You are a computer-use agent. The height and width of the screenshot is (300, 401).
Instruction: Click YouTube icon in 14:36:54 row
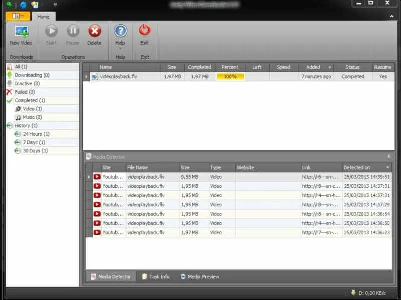[97, 214]
